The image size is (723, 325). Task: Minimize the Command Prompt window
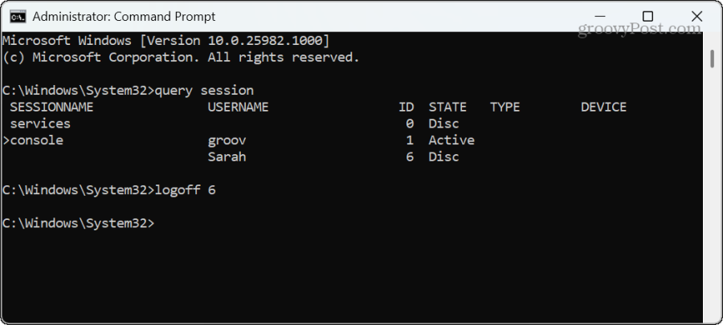pyautogui.click(x=598, y=17)
